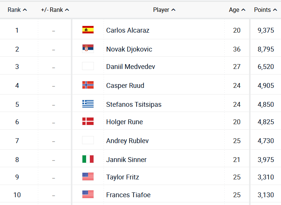281x205 pixels.
Task: Click the Spain flag icon beside Carlos Alcaraz
Action: [x=88, y=30]
